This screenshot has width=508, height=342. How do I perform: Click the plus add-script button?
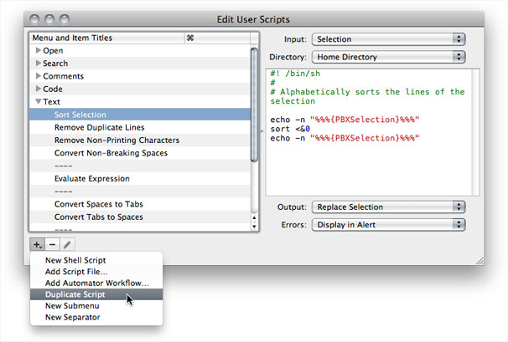37,244
